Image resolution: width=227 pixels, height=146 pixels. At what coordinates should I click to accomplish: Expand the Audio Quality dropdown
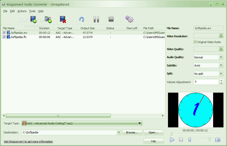pos(221,57)
